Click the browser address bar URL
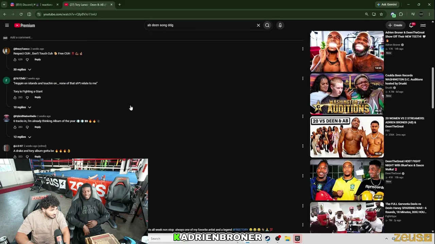 [70, 14]
